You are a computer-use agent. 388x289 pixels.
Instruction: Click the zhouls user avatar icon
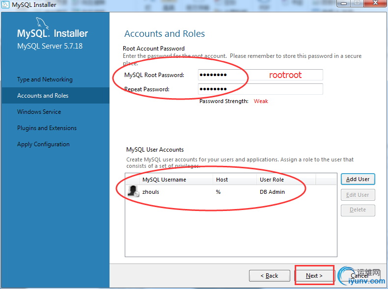(133, 191)
